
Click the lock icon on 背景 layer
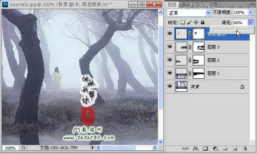click(242, 86)
